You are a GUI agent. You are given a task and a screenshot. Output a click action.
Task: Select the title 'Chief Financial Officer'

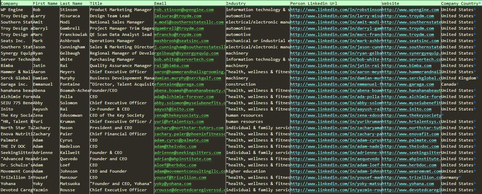pos(118,134)
